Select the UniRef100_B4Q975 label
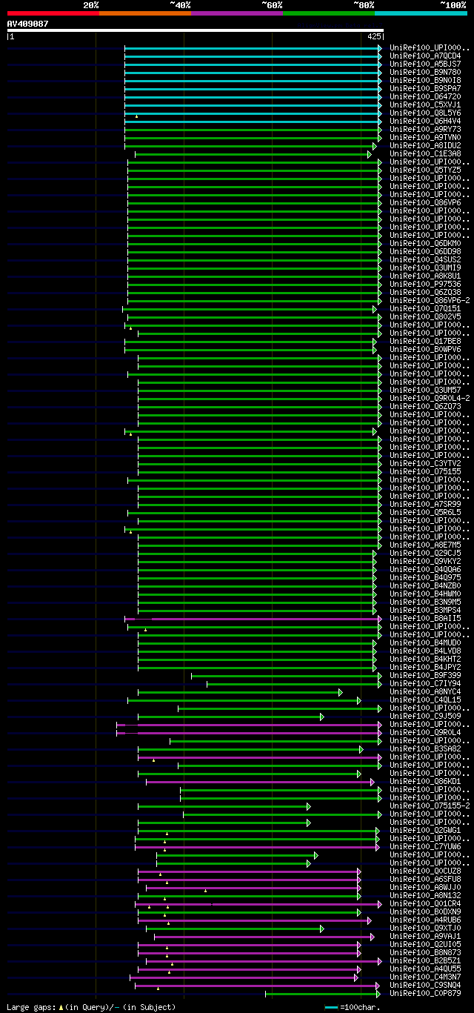The width and height of the screenshot is (474, 1013). 425,577
